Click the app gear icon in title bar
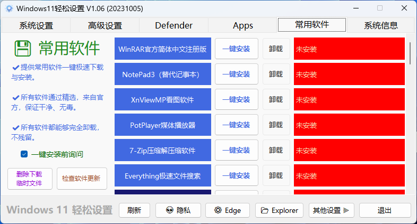 tap(9, 8)
